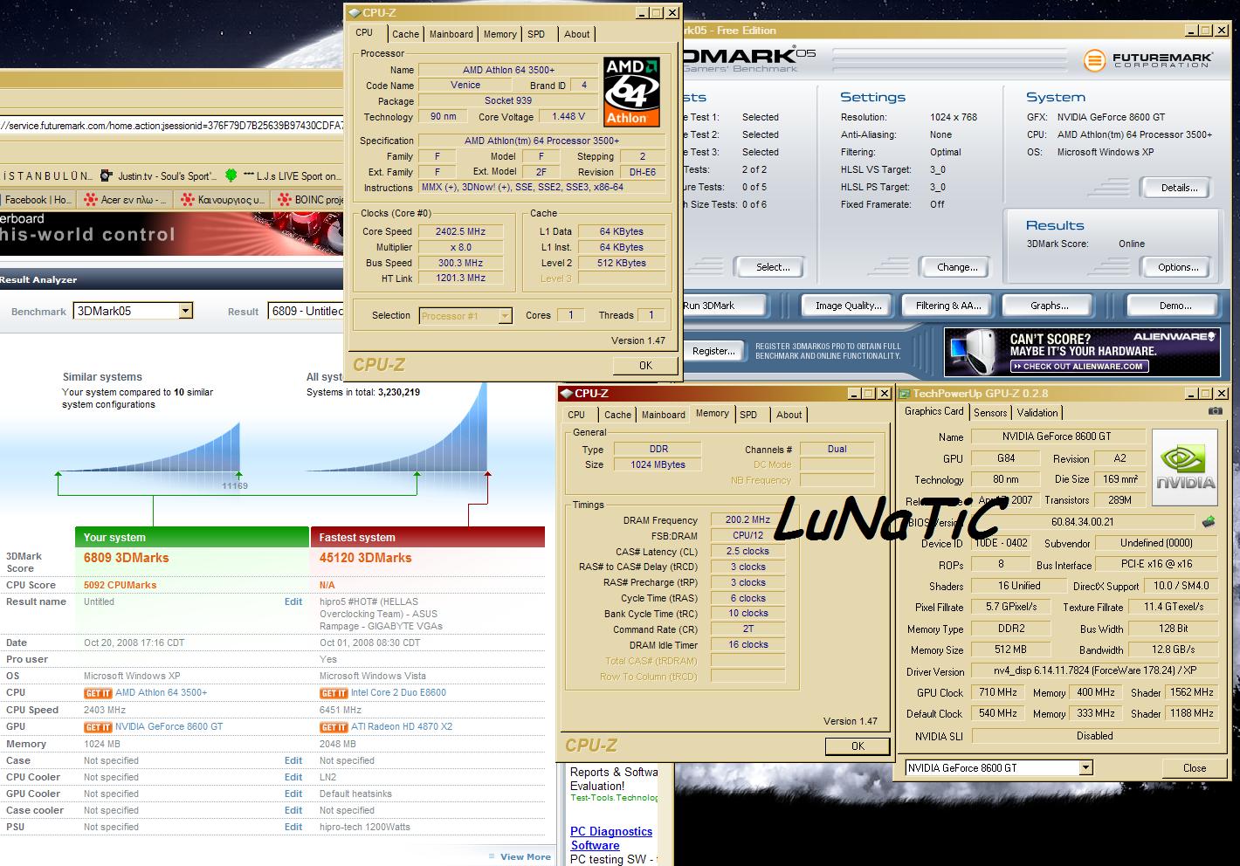Click the CPU-Z title bar icon of the top window
The width and height of the screenshot is (1240, 866).
354,13
